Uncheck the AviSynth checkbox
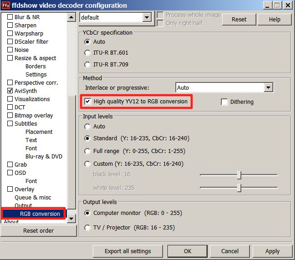Screen dimensions: 295x260 (10, 91)
